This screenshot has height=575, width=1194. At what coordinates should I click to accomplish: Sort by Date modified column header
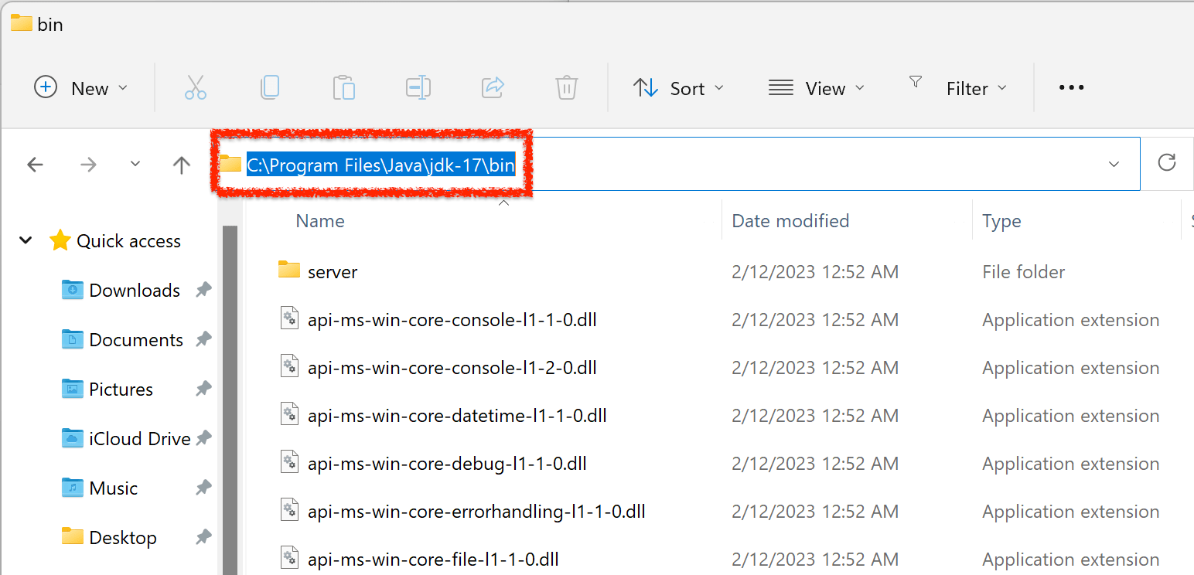790,221
